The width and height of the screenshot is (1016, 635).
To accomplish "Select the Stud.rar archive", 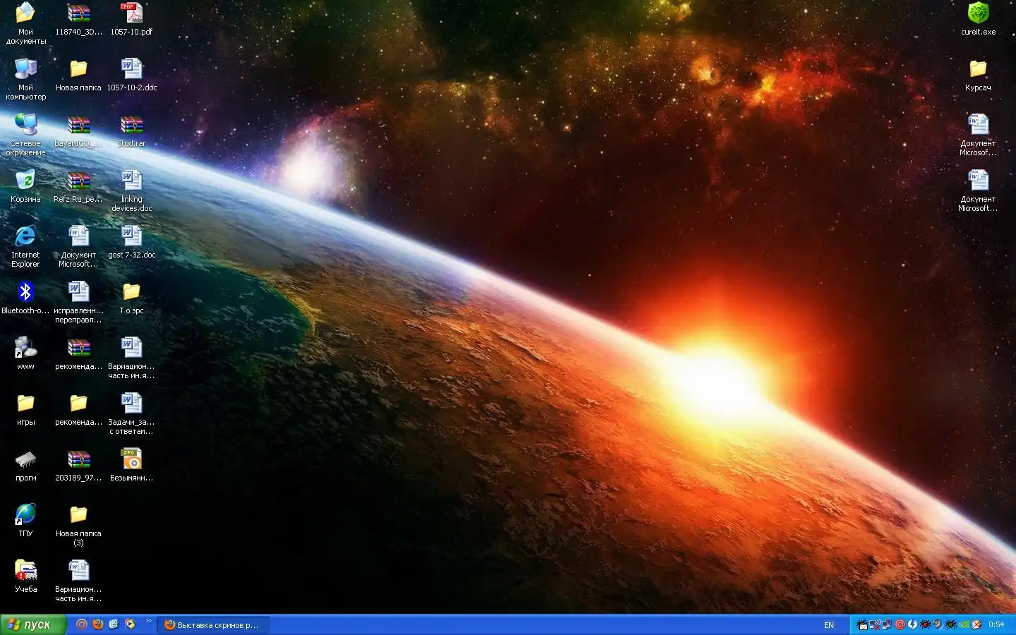I will [x=131, y=126].
